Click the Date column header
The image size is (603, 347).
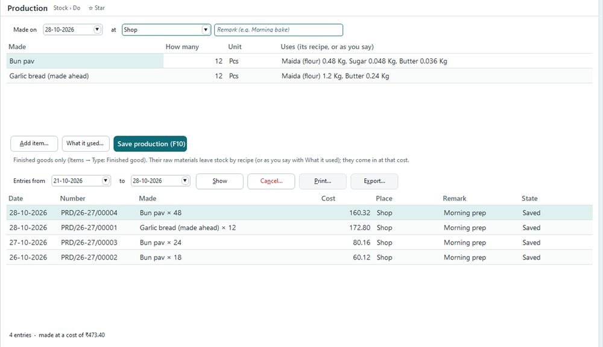coord(16,198)
